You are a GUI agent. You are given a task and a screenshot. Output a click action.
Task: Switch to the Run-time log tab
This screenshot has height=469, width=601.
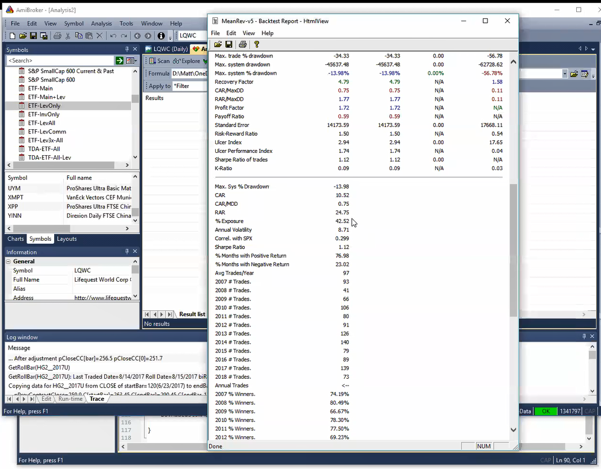(70, 399)
